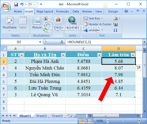147x124 pixels.
Task: Expand the Điểm column filter dropdown
Action: (99, 55)
